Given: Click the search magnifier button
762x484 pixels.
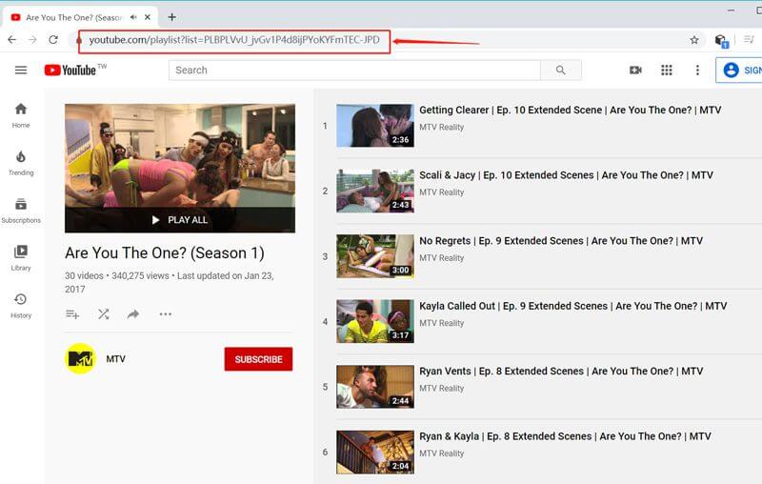Looking at the screenshot, I should point(560,70).
